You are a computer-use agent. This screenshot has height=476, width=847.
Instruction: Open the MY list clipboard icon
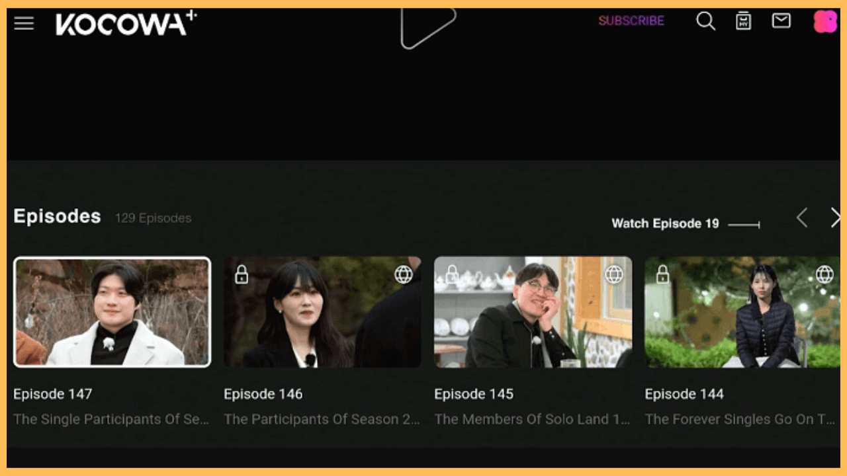click(x=743, y=20)
